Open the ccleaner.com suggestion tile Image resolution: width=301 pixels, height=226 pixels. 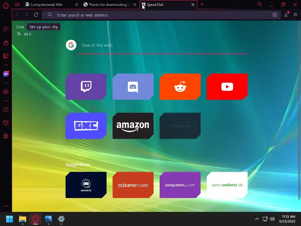click(133, 185)
